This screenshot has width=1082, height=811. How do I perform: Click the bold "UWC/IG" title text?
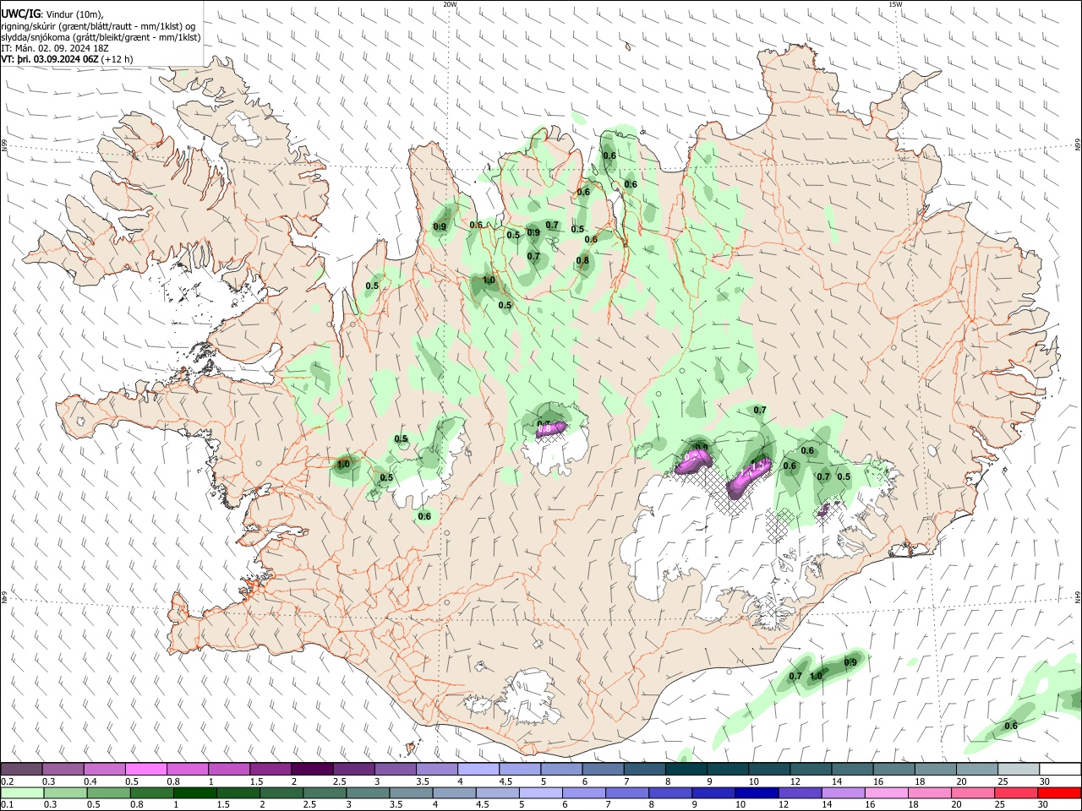click(19, 14)
